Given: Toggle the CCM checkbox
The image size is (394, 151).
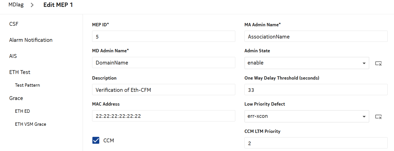Looking at the screenshot, I should [x=96, y=140].
